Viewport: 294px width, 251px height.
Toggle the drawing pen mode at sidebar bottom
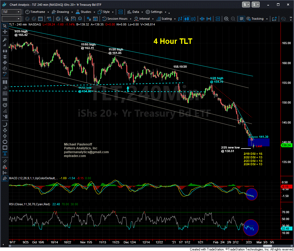(5, 179)
